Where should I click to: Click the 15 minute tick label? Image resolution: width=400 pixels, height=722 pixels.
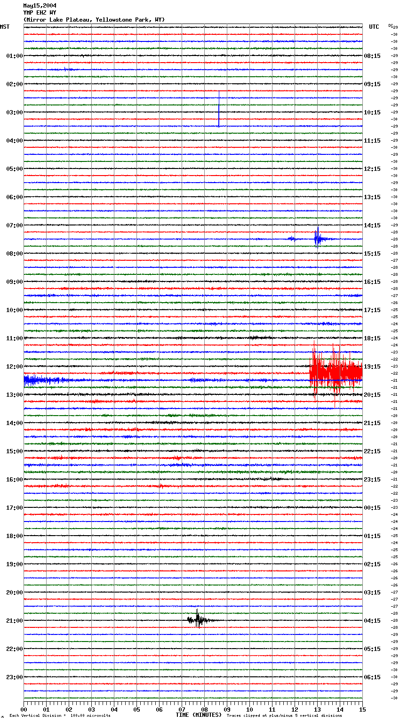click(362, 709)
